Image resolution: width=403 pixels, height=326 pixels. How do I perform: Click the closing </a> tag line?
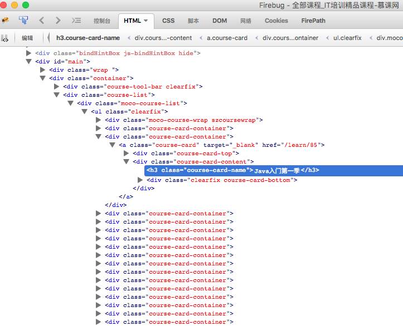(126, 197)
